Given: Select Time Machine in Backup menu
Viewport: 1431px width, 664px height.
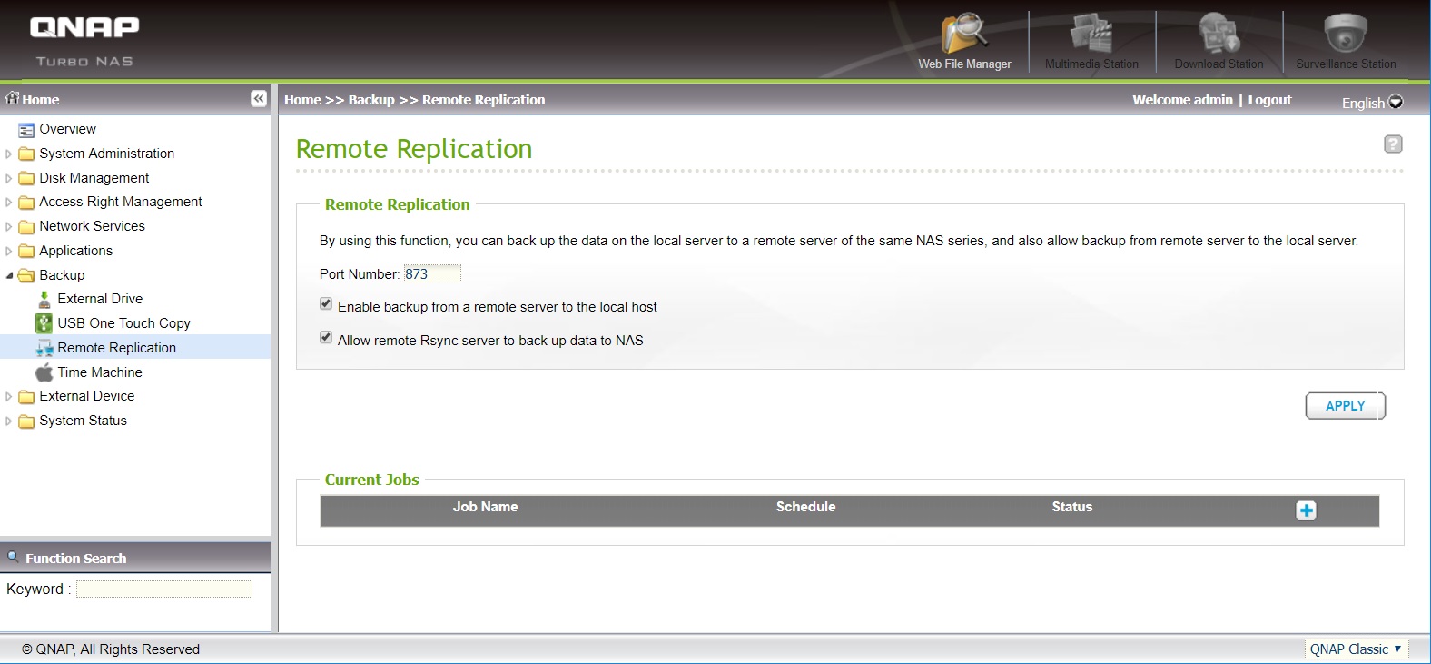Looking at the screenshot, I should pos(100,372).
